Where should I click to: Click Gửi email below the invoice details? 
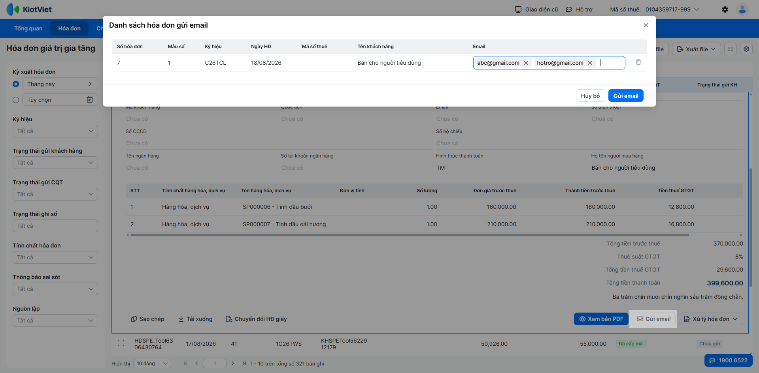pos(653,319)
